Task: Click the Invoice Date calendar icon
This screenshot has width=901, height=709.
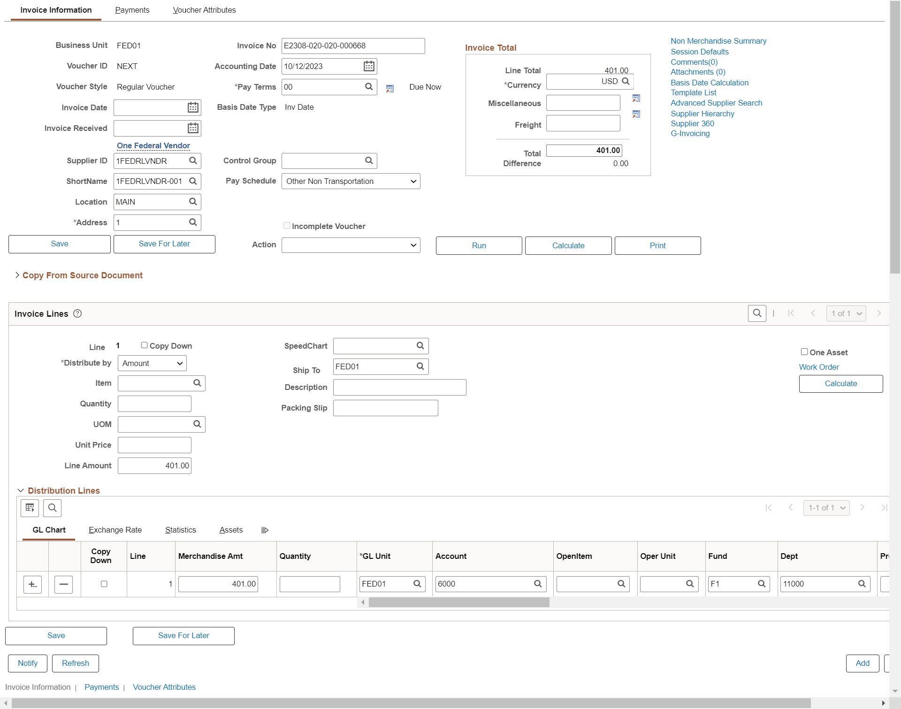Action: click(x=193, y=107)
